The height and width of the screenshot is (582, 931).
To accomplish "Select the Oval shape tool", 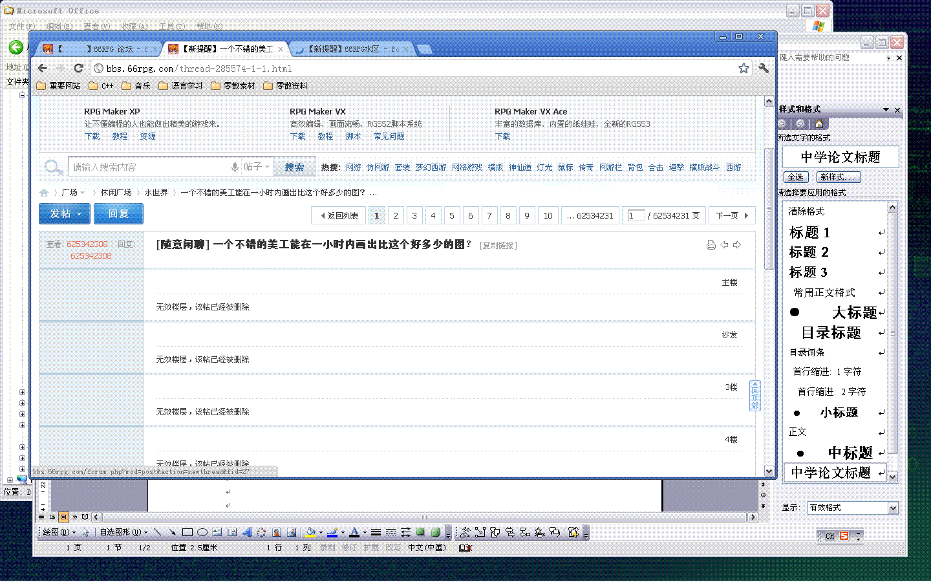I will click(202, 532).
